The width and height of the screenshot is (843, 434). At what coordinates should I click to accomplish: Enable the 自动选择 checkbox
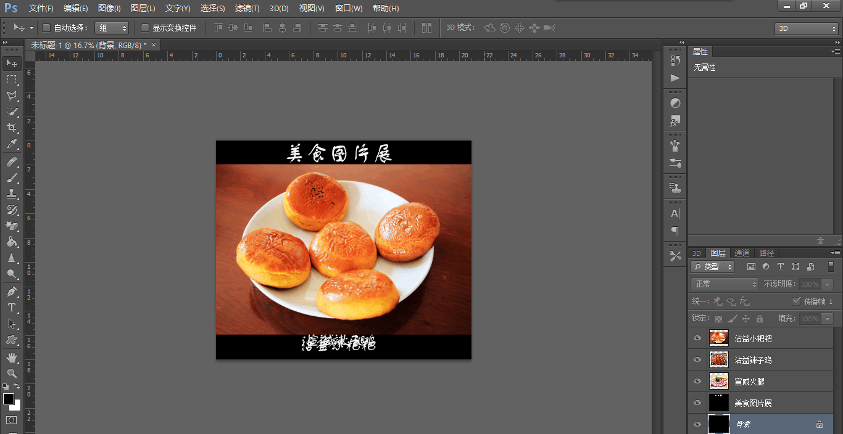[46, 28]
